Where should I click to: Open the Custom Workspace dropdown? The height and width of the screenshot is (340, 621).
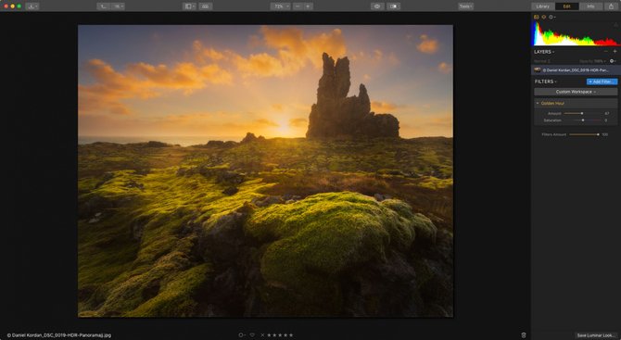[576, 92]
